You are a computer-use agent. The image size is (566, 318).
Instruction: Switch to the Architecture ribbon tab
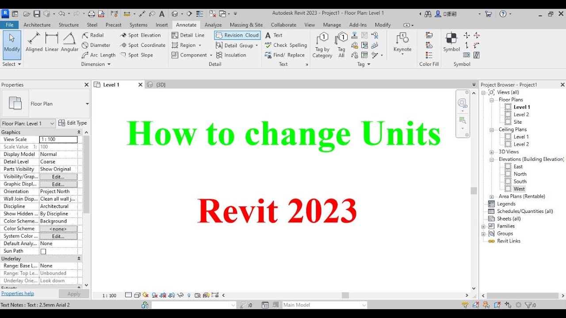(x=37, y=25)
